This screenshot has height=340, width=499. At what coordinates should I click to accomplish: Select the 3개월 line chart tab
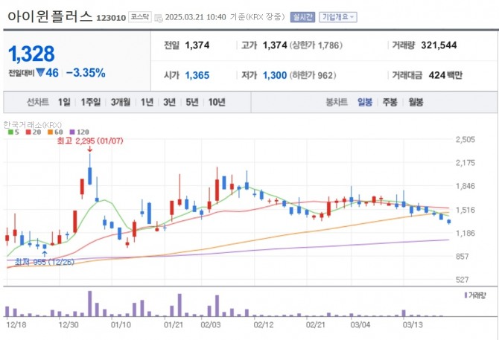[121, 103]
